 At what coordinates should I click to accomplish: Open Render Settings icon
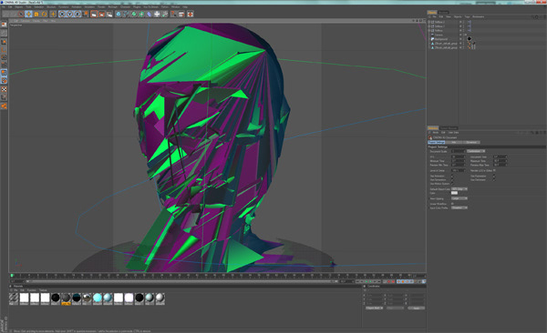pyautogui.click(x=109, y=14)
